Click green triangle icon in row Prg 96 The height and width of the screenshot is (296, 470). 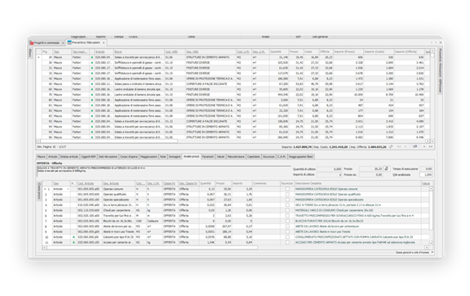tap(92, 137)
